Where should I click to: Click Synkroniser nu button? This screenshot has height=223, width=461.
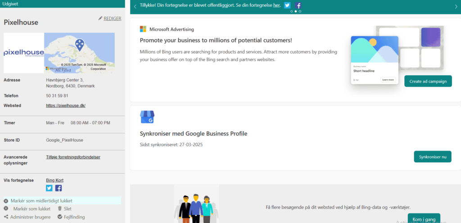[x=433, y=157]
